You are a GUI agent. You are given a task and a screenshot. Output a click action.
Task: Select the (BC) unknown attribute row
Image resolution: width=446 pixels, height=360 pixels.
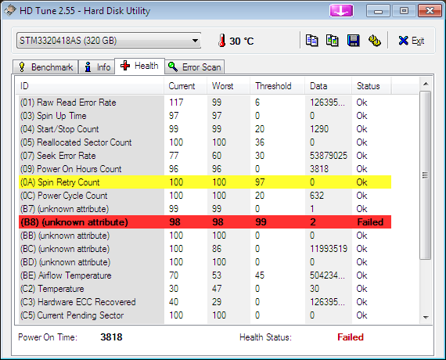click(205, 249)
